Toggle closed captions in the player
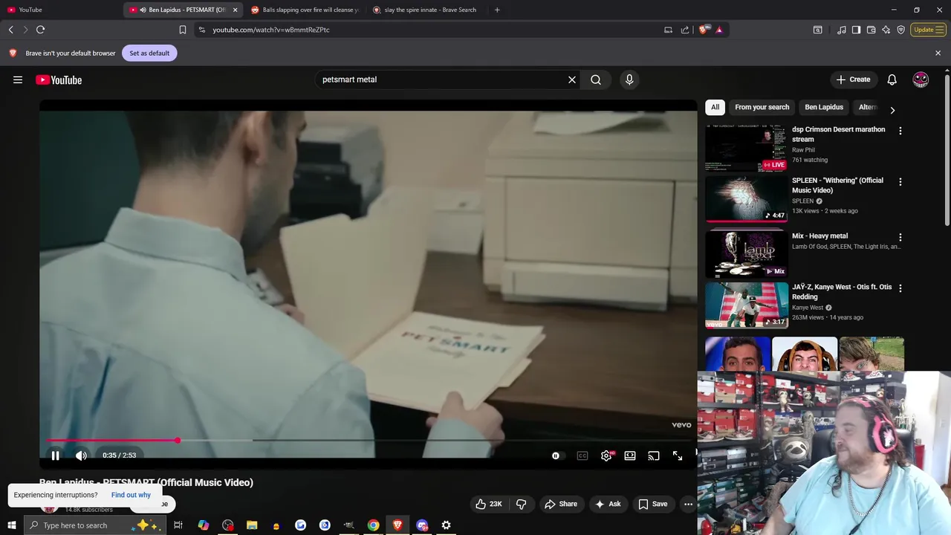This screenshot has height=535, width=951. 582,455
